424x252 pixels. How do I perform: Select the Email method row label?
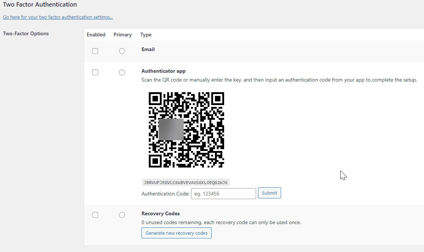148,49
